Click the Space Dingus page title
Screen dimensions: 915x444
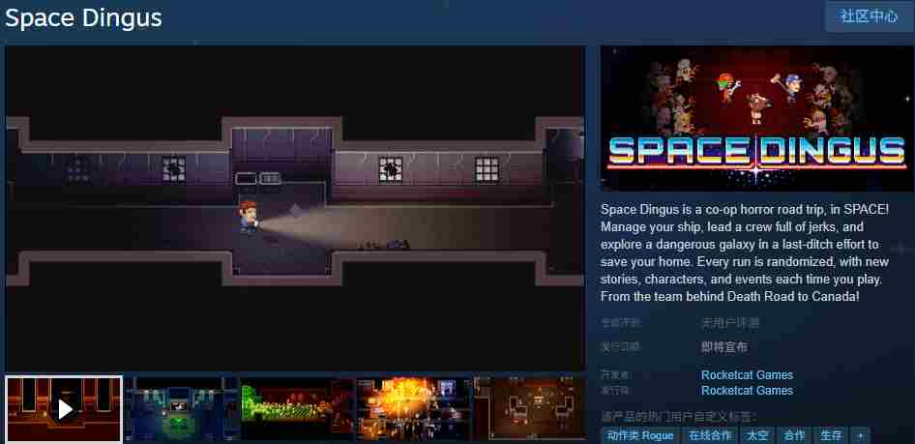pyautogui.click(x=84, y=17)
